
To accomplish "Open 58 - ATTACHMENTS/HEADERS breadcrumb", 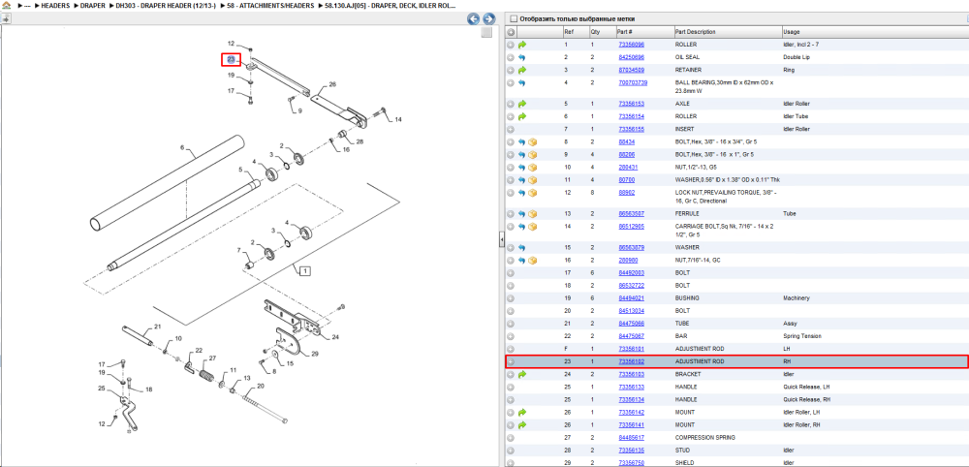I will pos(270,6).
